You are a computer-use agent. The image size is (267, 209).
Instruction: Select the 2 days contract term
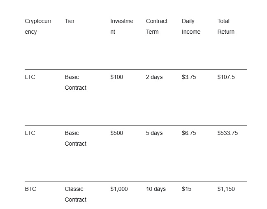[154, 77]
